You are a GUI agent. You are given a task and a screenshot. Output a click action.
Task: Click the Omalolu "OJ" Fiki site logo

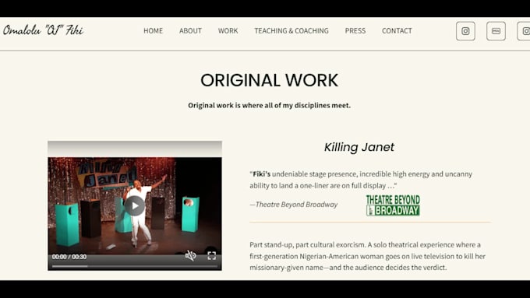tap(43, 30)
